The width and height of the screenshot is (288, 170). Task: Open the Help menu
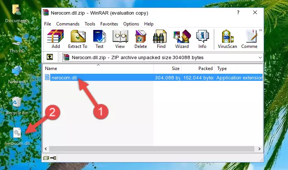(149, 24)
